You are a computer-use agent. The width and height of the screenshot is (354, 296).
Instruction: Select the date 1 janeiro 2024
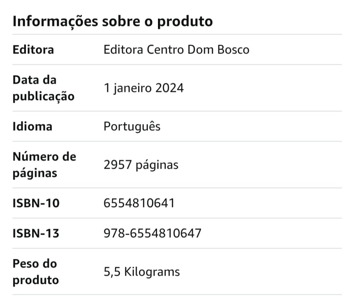point(143,88)
